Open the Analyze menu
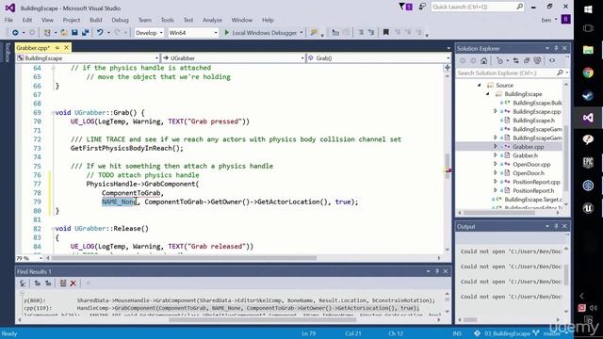 (x=212, y=20)
